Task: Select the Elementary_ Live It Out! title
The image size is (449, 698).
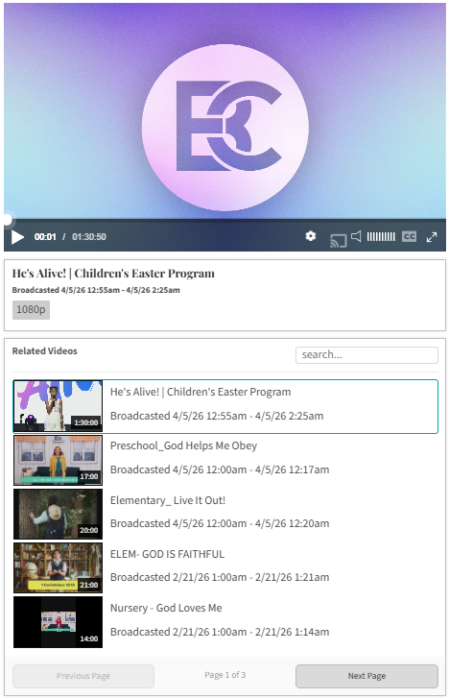Action: (x=168, y=500)
